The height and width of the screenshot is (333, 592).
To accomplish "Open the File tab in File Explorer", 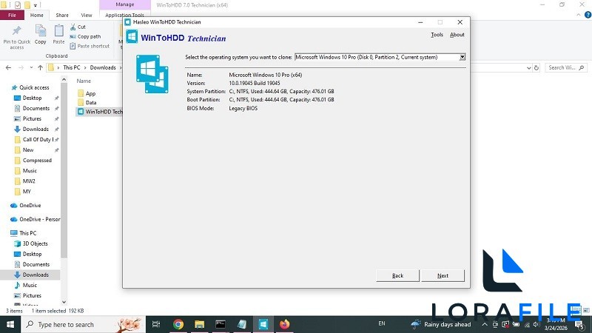I will [x=12, y=15].
